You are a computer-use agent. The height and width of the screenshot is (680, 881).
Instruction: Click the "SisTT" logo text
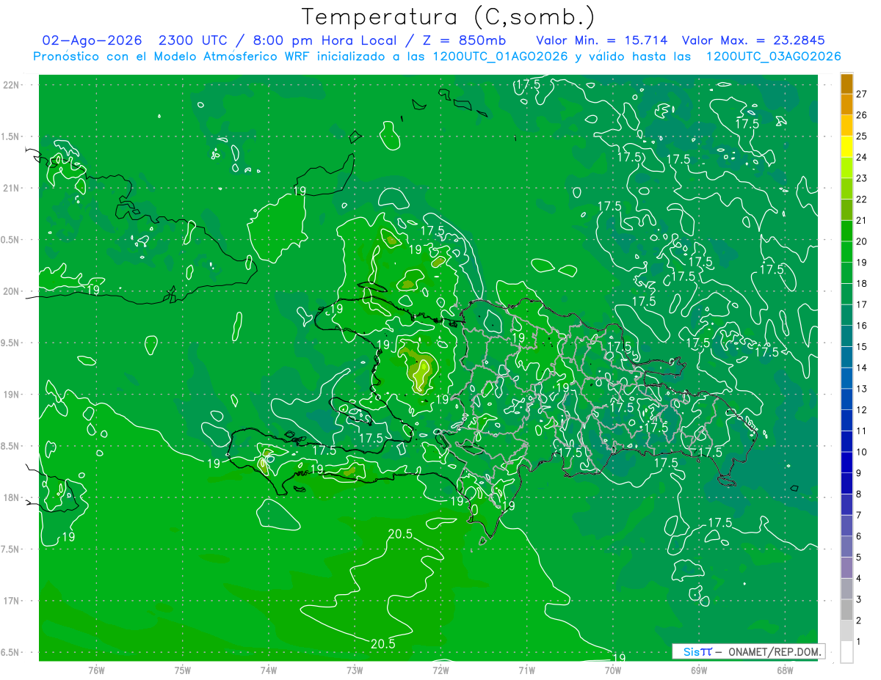tap(697, 651)
